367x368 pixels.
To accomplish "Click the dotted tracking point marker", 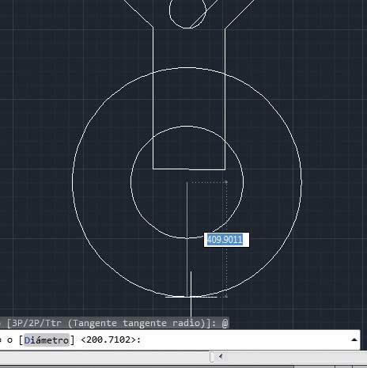I will (x=226, y=182).
